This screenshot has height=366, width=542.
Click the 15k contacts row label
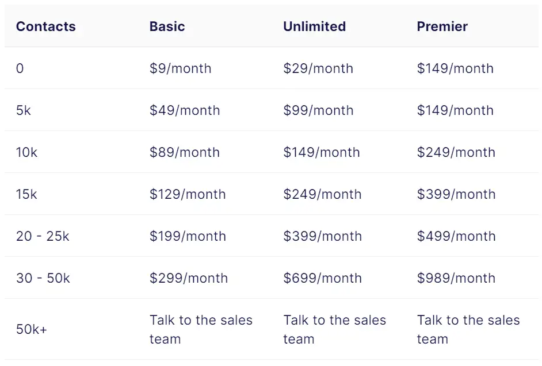[x=26, y=194]
